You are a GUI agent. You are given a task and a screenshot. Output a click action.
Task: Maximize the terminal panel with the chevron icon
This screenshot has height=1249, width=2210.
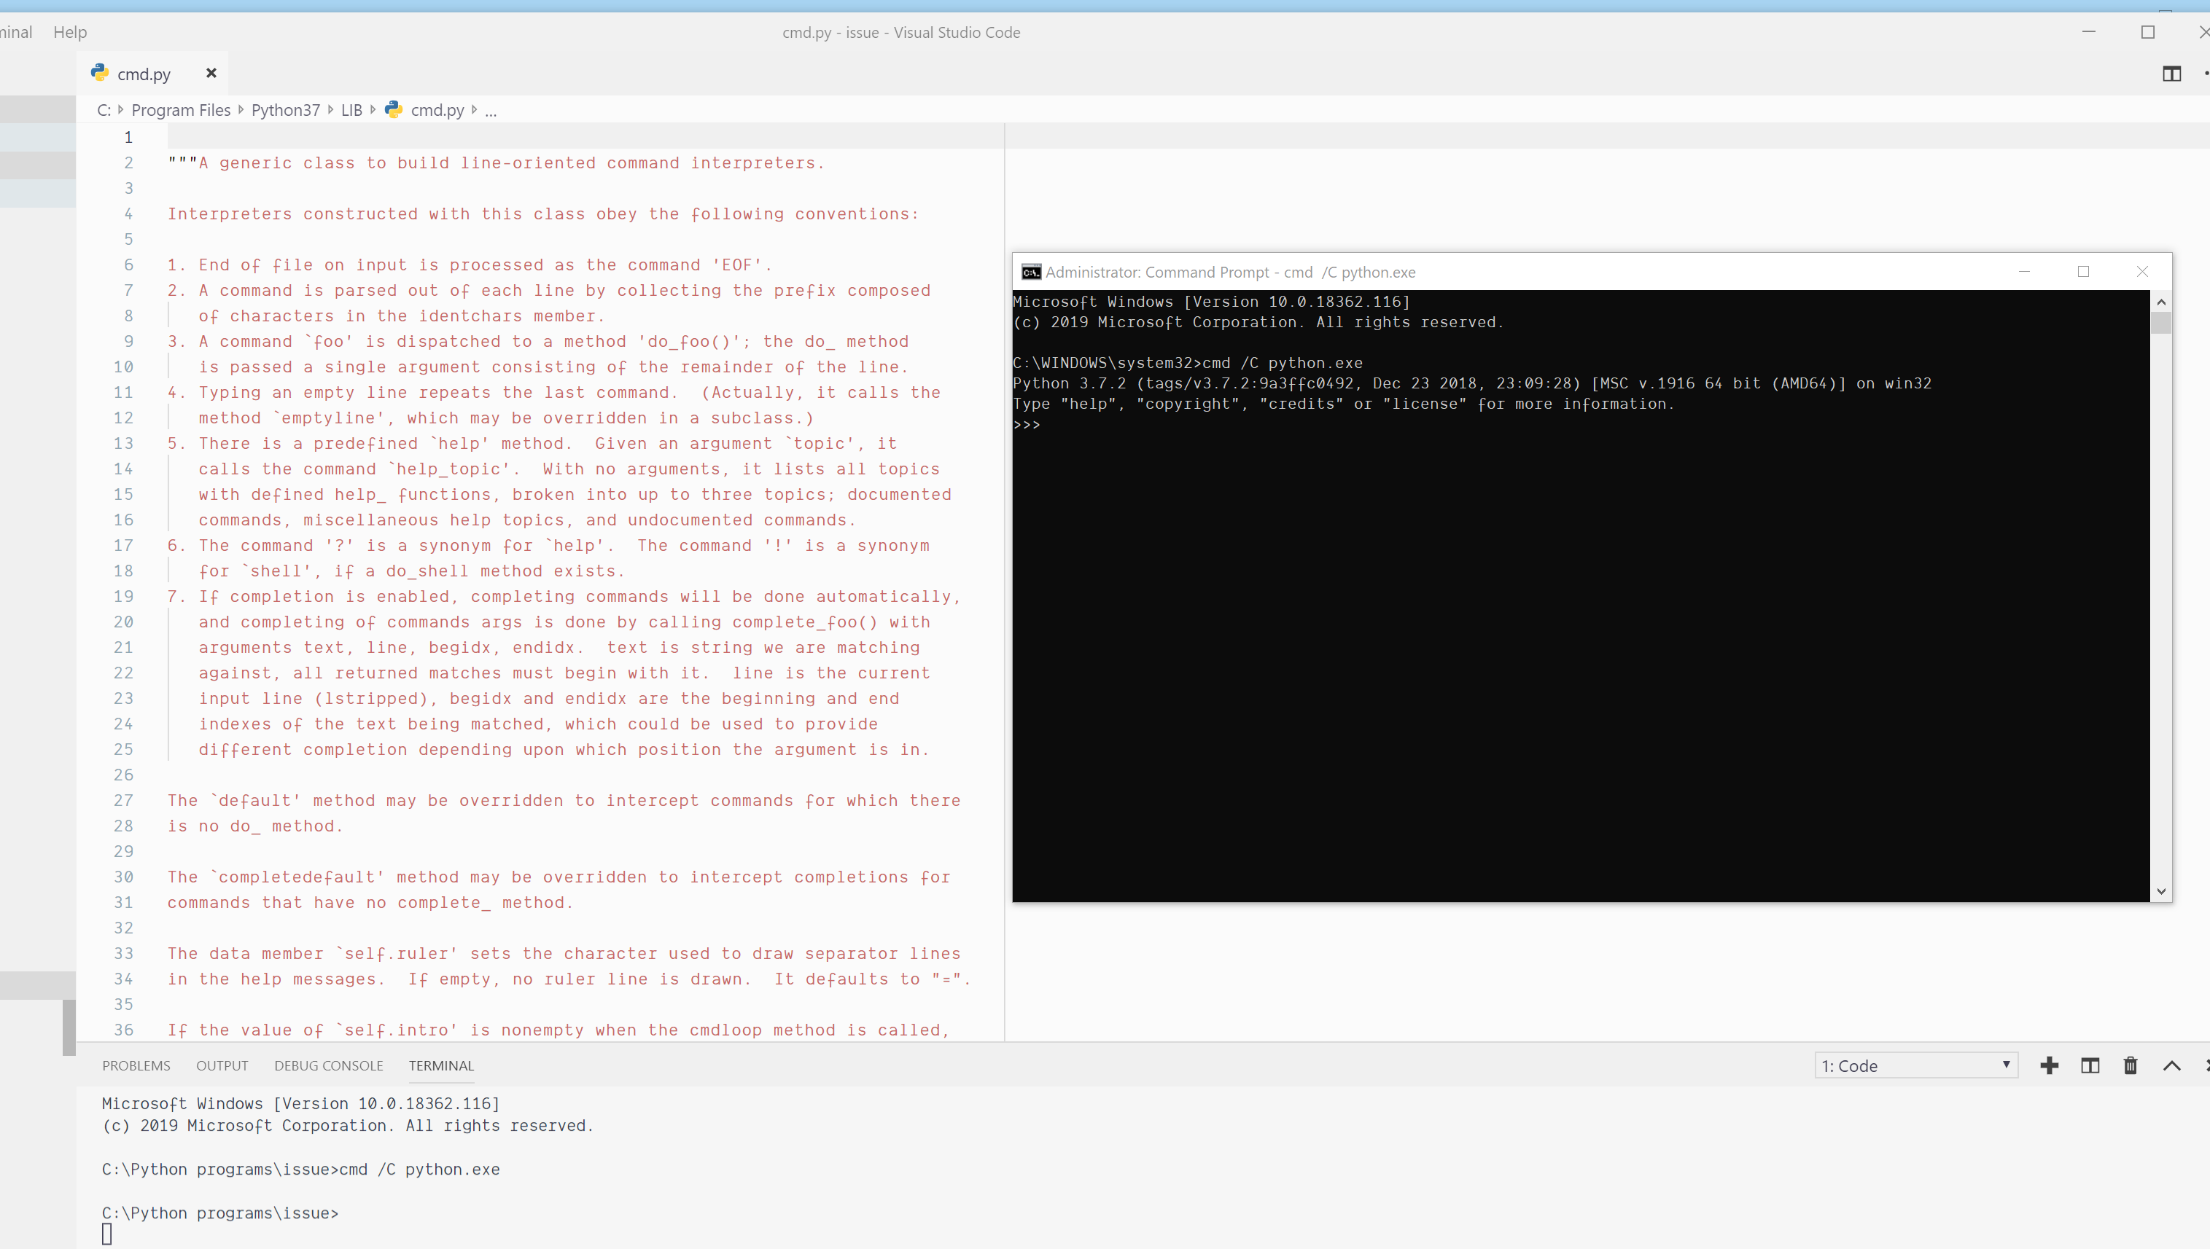pyautogui.click(x=2171, y=1065)
